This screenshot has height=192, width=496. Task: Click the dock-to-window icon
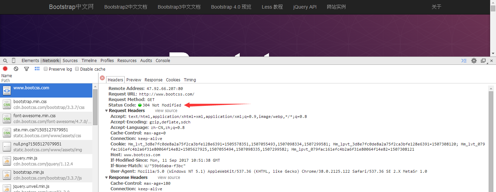pyautogui.click(x=483, y=61)
